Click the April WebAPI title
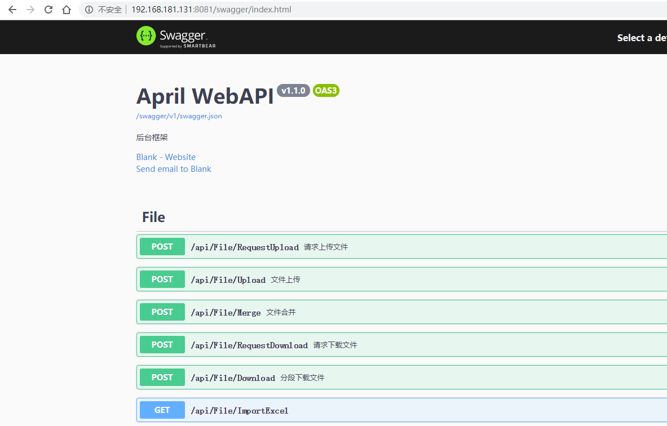 click(x=205, y=96)
